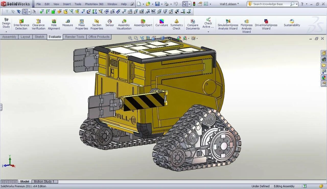
Task: Open Compare Documents
Action: 193,25
